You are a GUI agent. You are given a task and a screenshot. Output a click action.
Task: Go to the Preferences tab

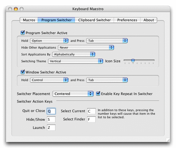[127, 20]
